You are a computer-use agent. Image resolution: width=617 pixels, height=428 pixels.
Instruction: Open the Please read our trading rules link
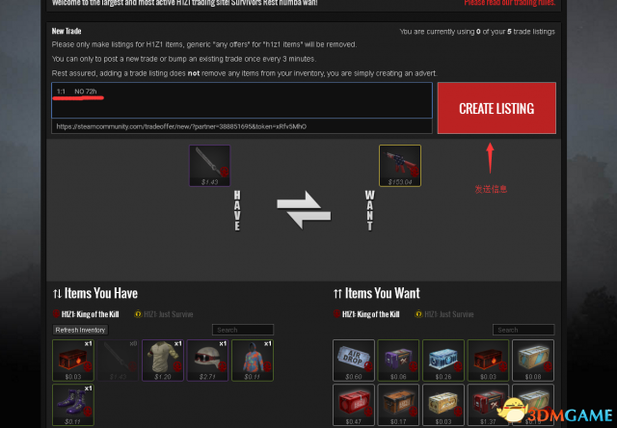click(x=510, y=3)
